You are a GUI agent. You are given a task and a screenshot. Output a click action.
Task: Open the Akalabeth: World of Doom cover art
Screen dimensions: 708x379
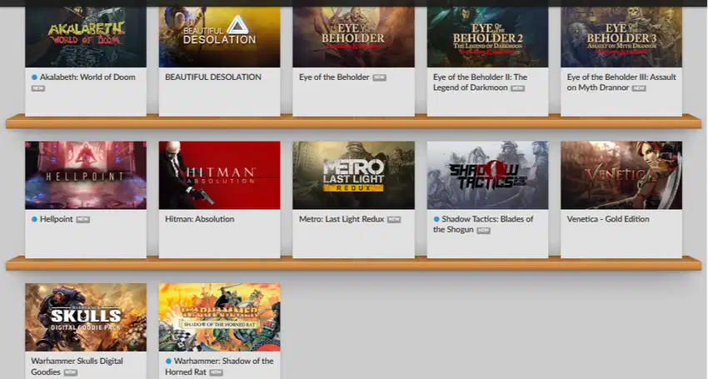(x=86, y=37)
